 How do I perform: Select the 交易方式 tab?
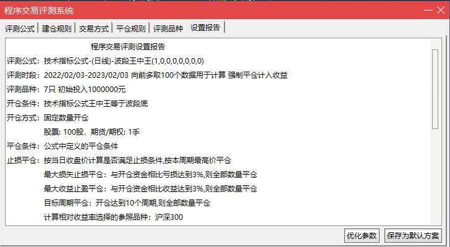[94, 28]
